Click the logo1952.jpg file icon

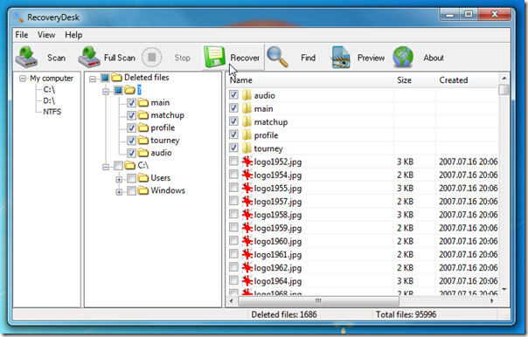tap(247, 162)
